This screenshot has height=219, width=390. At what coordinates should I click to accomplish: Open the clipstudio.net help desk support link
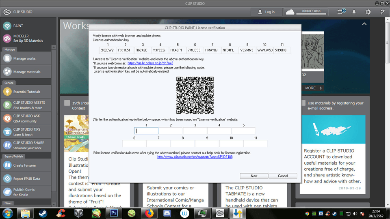(x=195, y=157)
